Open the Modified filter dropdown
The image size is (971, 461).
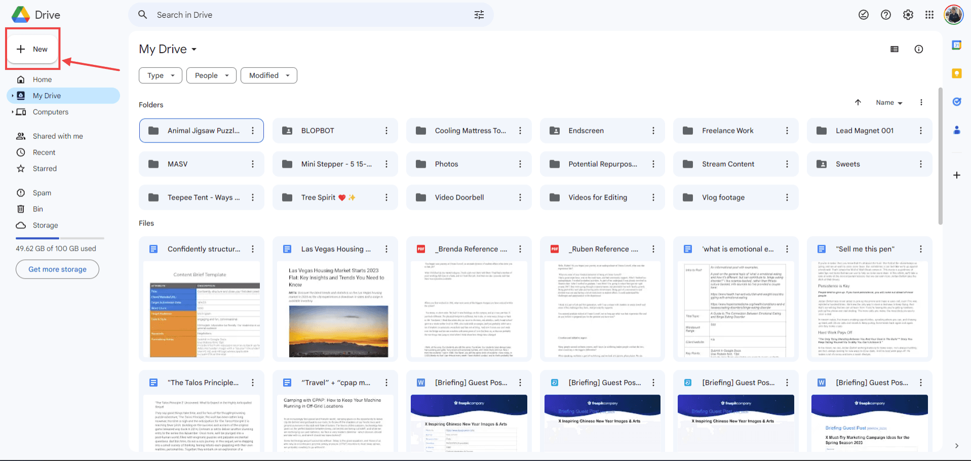[x=269, y=75]
